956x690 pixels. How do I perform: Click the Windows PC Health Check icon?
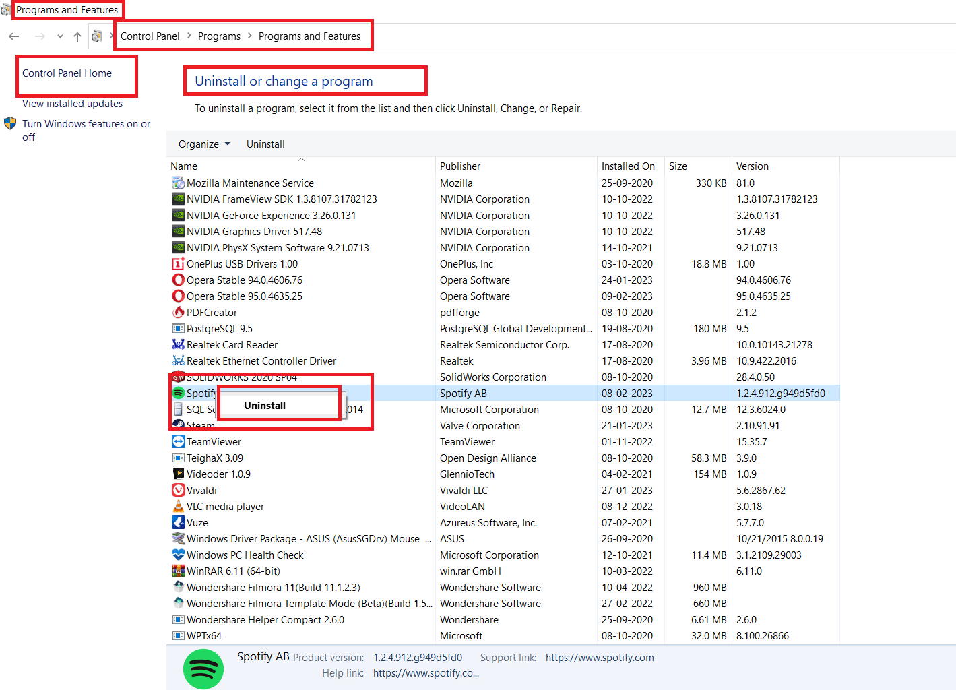coord(179,555)
